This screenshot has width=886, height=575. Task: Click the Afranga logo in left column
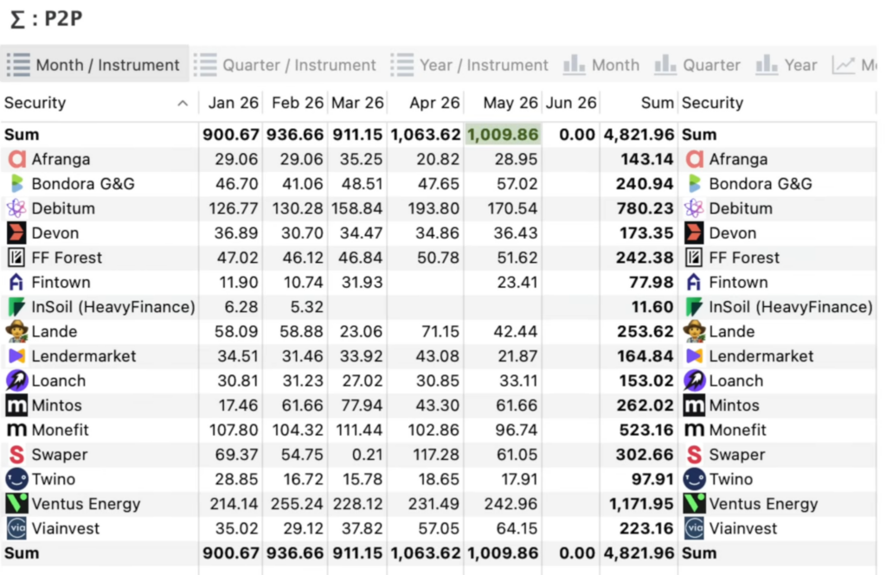coord(16,159)
